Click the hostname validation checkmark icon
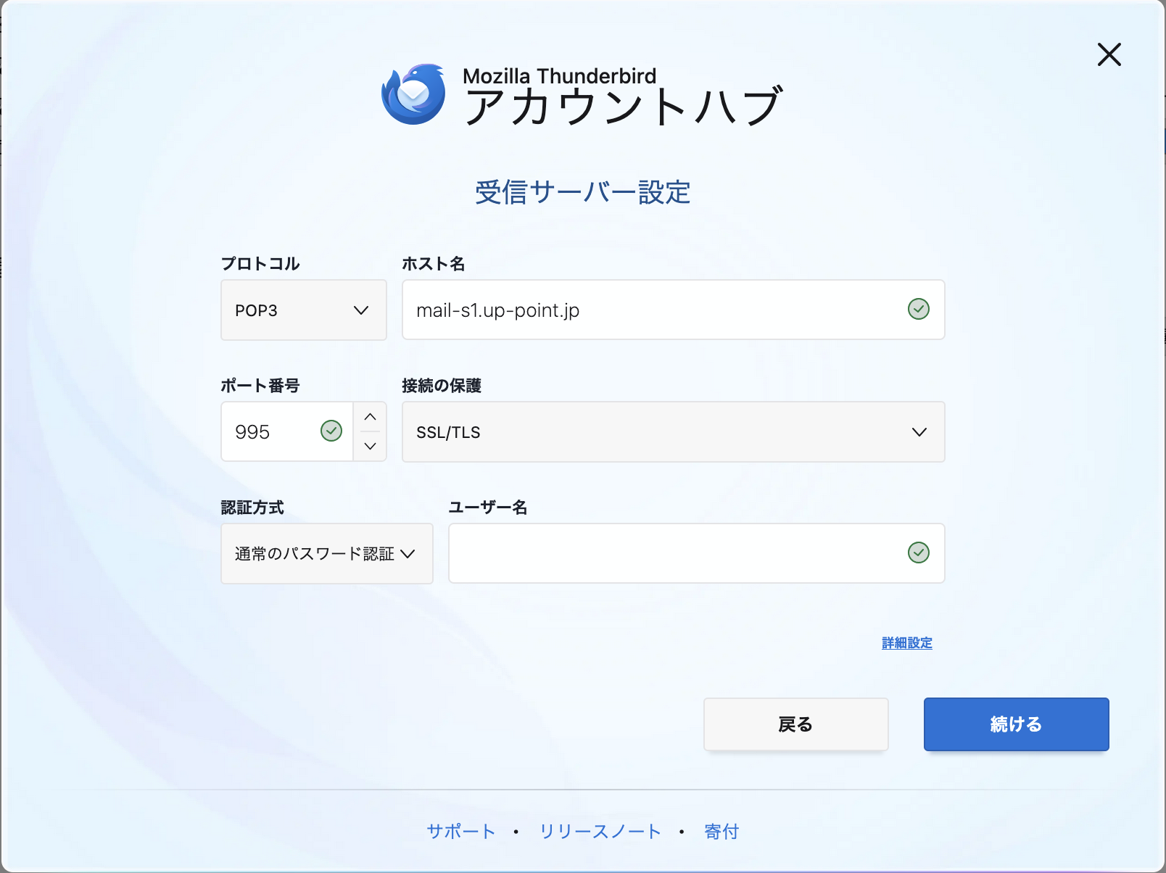Screen dimensions: 1166x873 (919, 310)
